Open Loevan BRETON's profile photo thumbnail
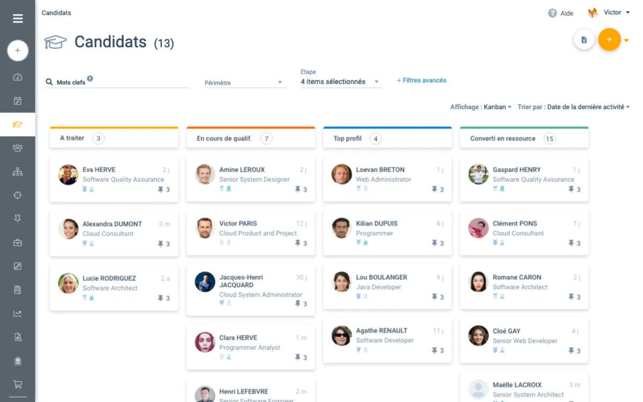 [x=342, y=174]
